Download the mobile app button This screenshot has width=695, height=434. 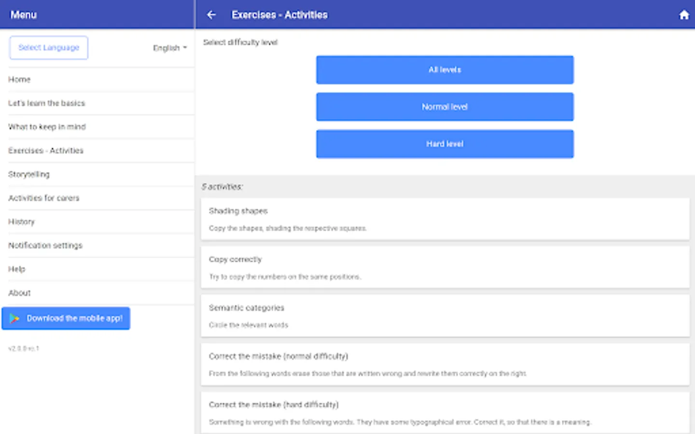(66, 318)
